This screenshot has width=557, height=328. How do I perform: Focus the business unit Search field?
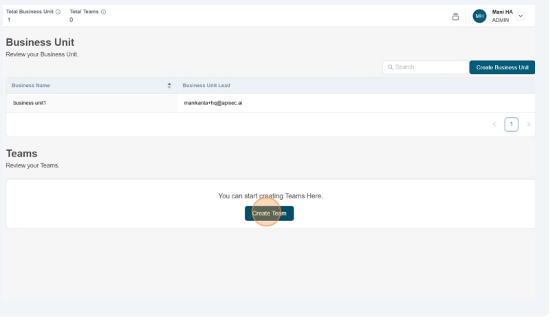pos(428,67)
